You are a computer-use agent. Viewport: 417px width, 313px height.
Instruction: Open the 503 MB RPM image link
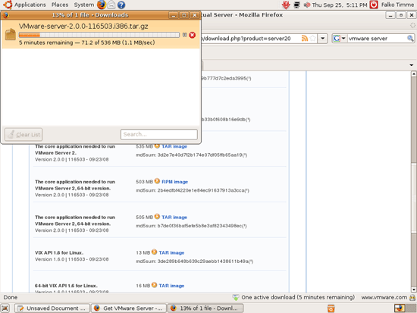point(174,182)
